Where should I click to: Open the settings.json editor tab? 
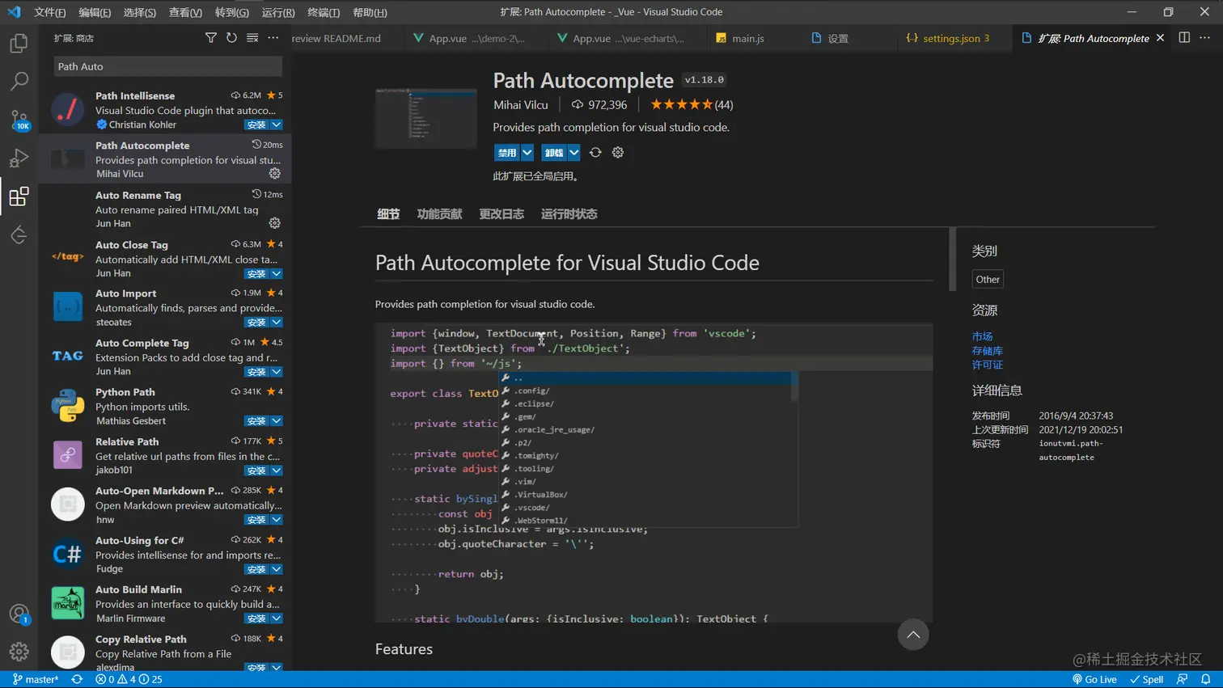953,38
